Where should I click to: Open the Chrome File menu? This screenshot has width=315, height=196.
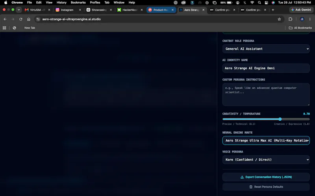coord(29,3)
